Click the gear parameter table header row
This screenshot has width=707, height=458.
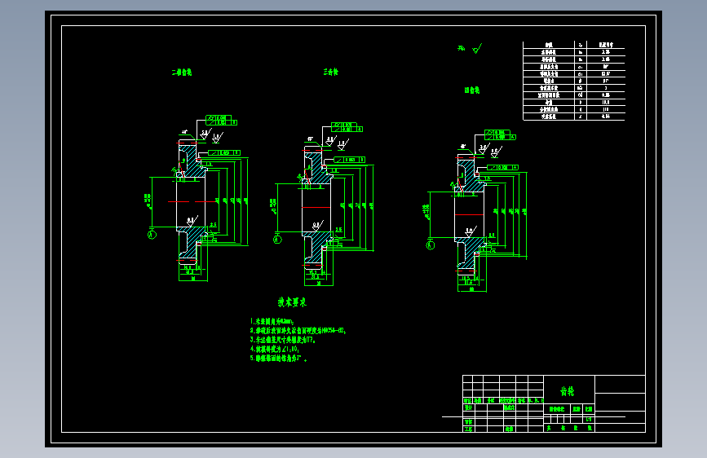[x=574, y=45]
